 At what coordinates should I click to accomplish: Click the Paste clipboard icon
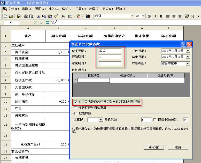[50, 16]
